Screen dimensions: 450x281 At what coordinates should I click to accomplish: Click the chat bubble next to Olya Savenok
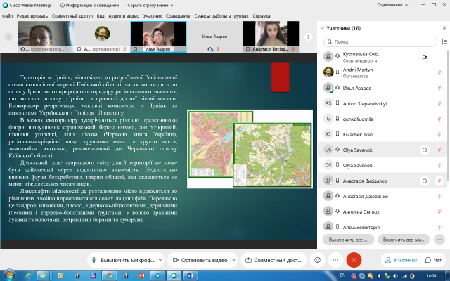424,150
